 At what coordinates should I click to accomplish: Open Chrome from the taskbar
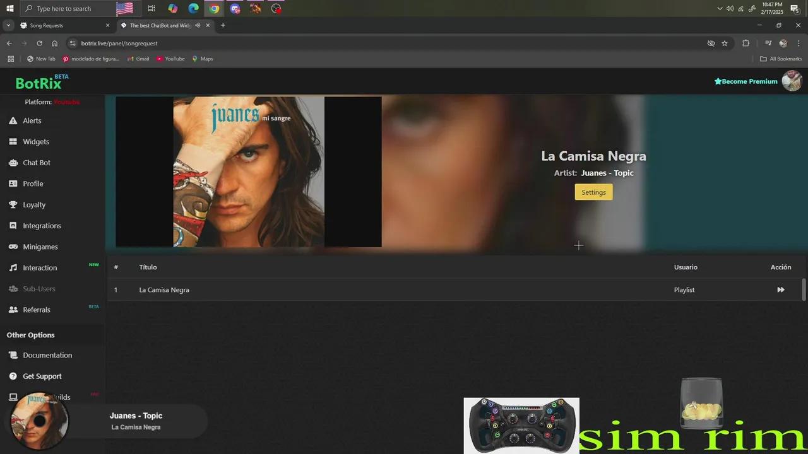click(x=215, y=8)
